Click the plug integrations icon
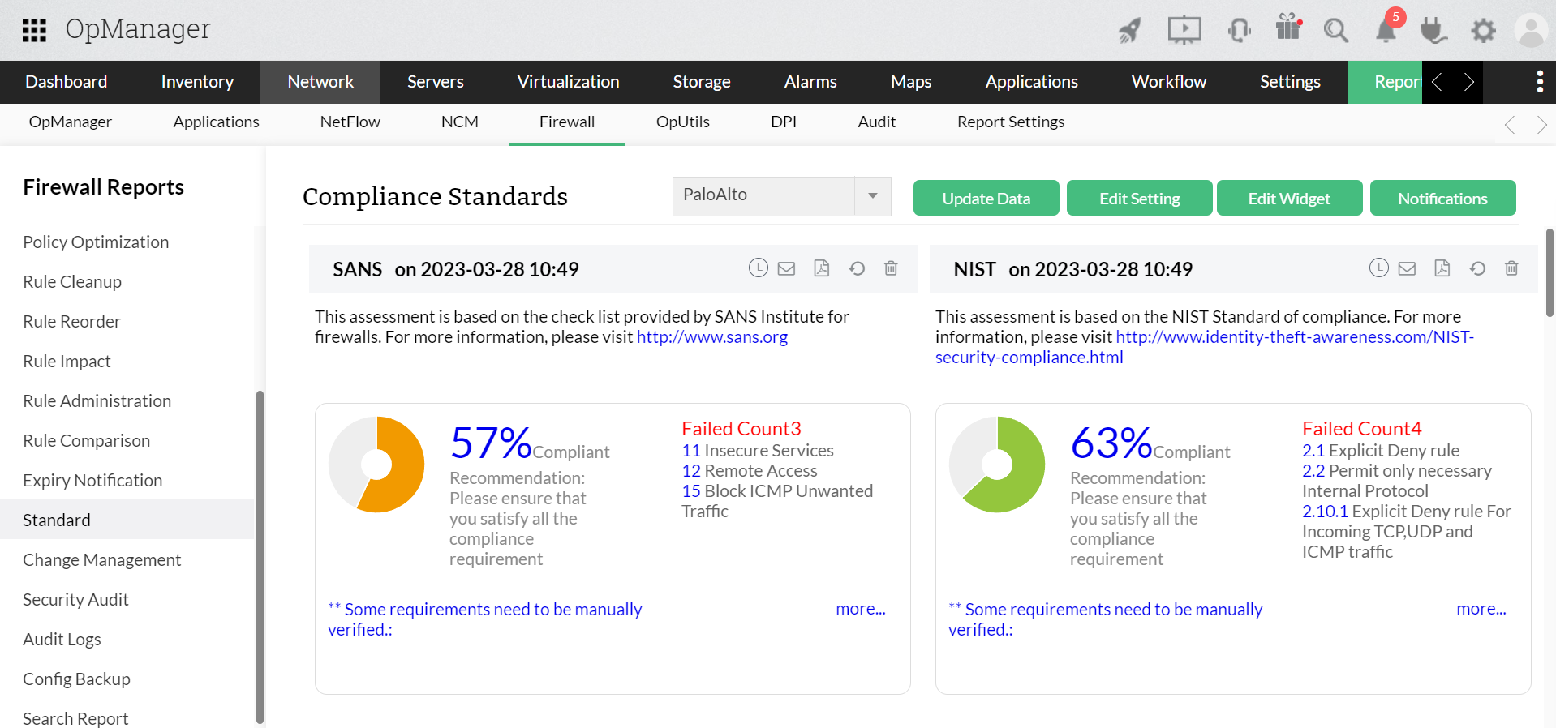Screen dimensions: 1556x728 pos(1433,31)
